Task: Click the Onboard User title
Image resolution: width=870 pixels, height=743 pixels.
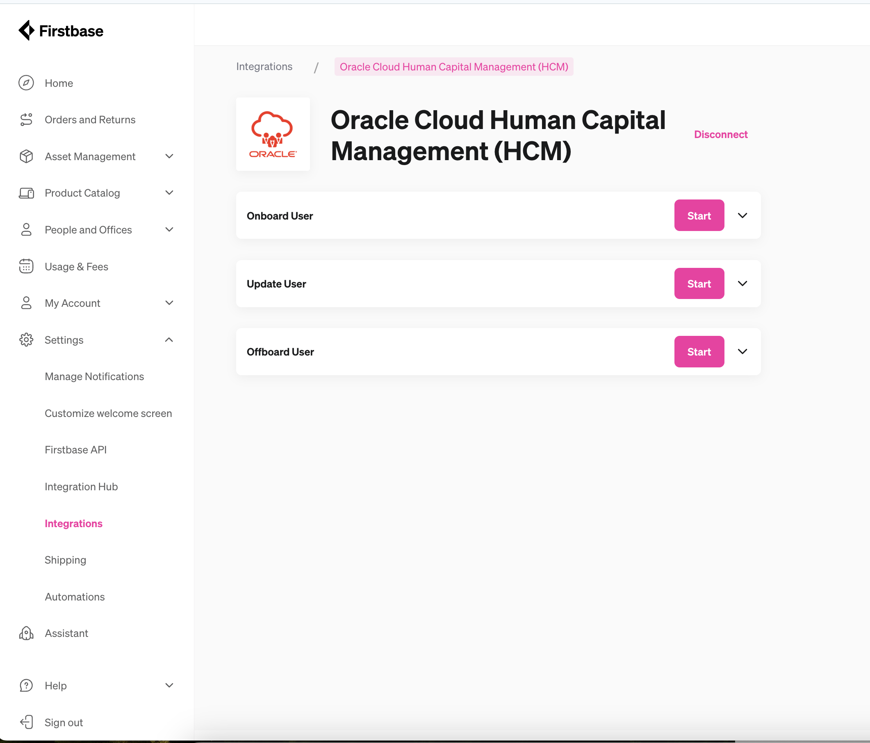Action: click(x=280, y=215)
